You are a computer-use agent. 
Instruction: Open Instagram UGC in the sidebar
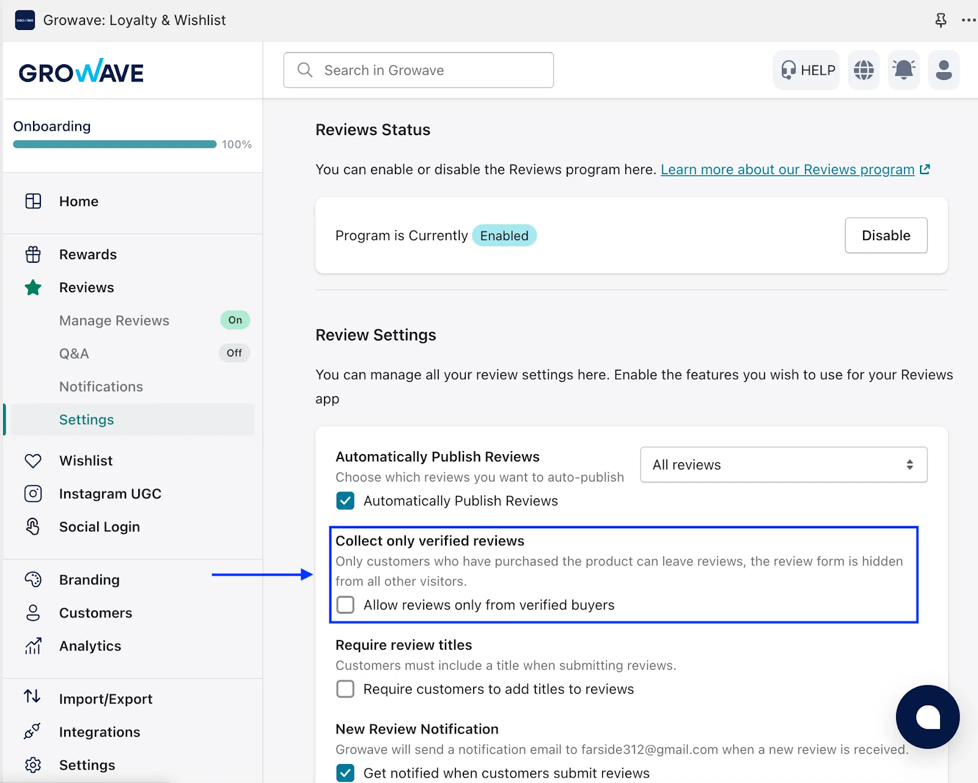110,493
